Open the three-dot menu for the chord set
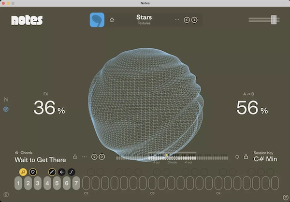 [x=85, y=157]
